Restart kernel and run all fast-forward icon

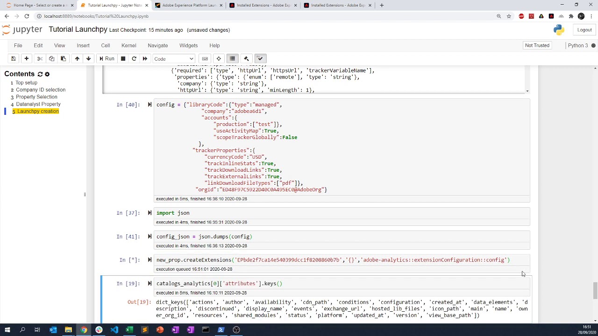pyautogui.click(x=145, y=59)
